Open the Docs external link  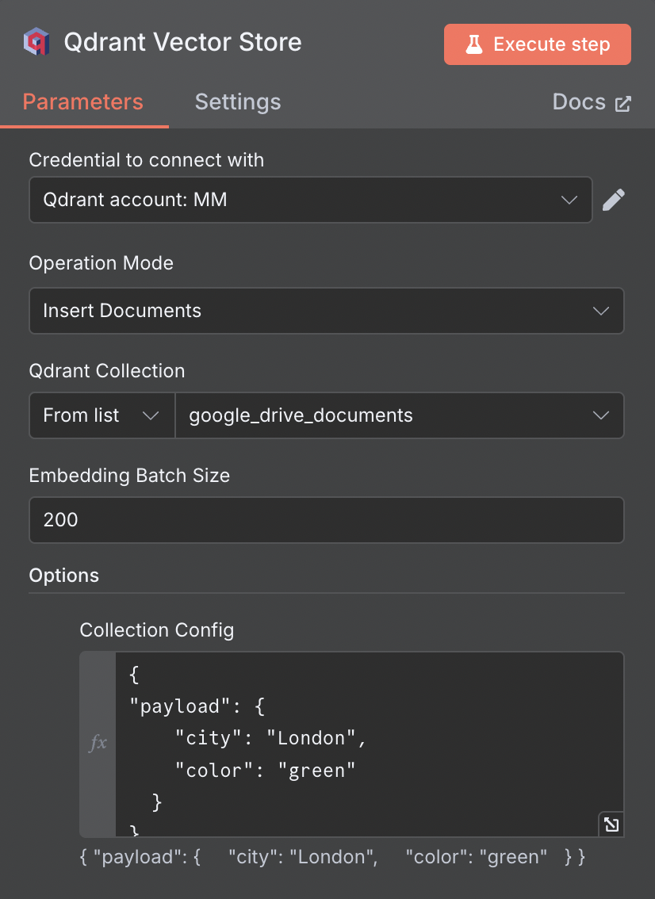click(x=592, y=102)
